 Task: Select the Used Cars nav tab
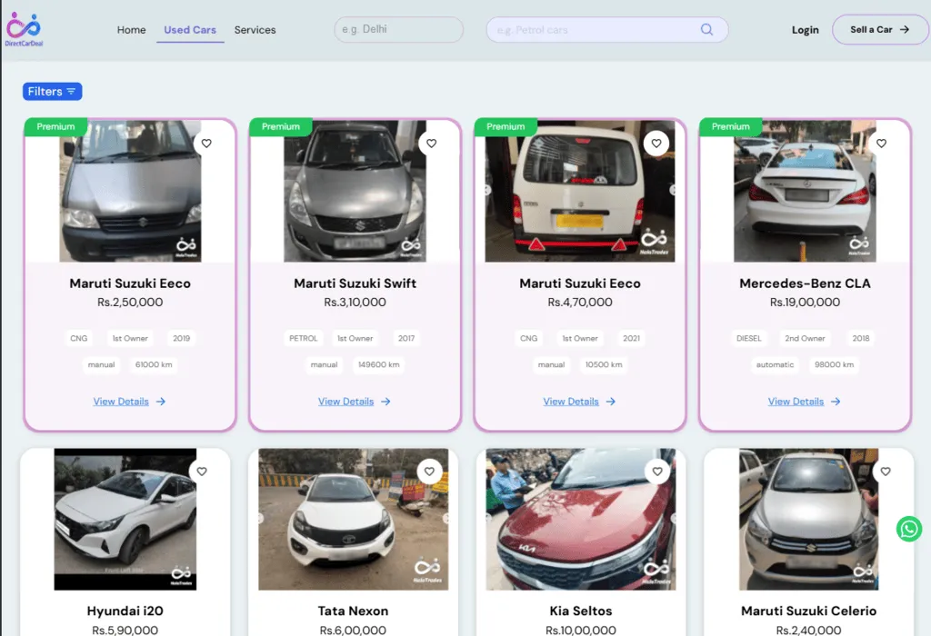point(190,30)
